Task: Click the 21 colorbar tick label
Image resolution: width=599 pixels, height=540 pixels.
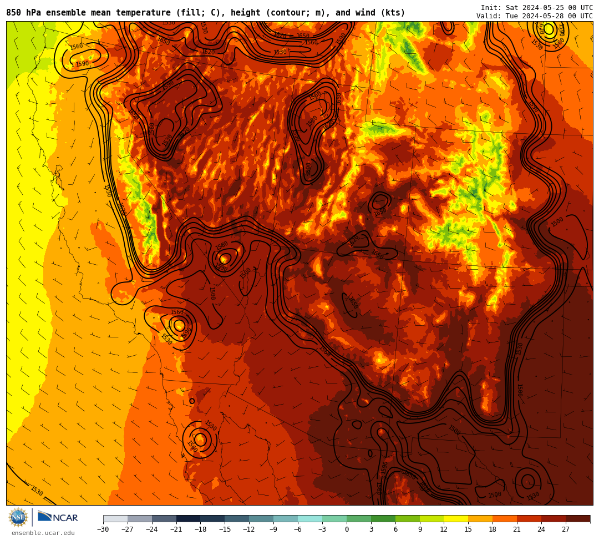Action: point(517,529)
